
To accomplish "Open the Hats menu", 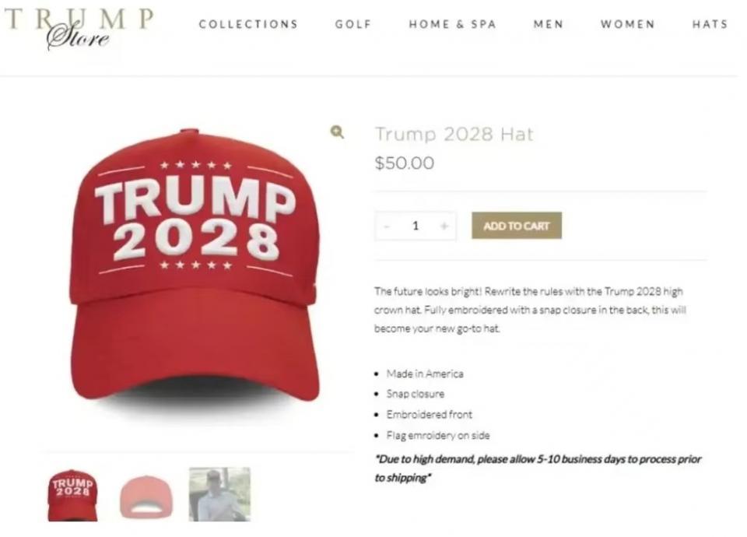I will 710,24.
